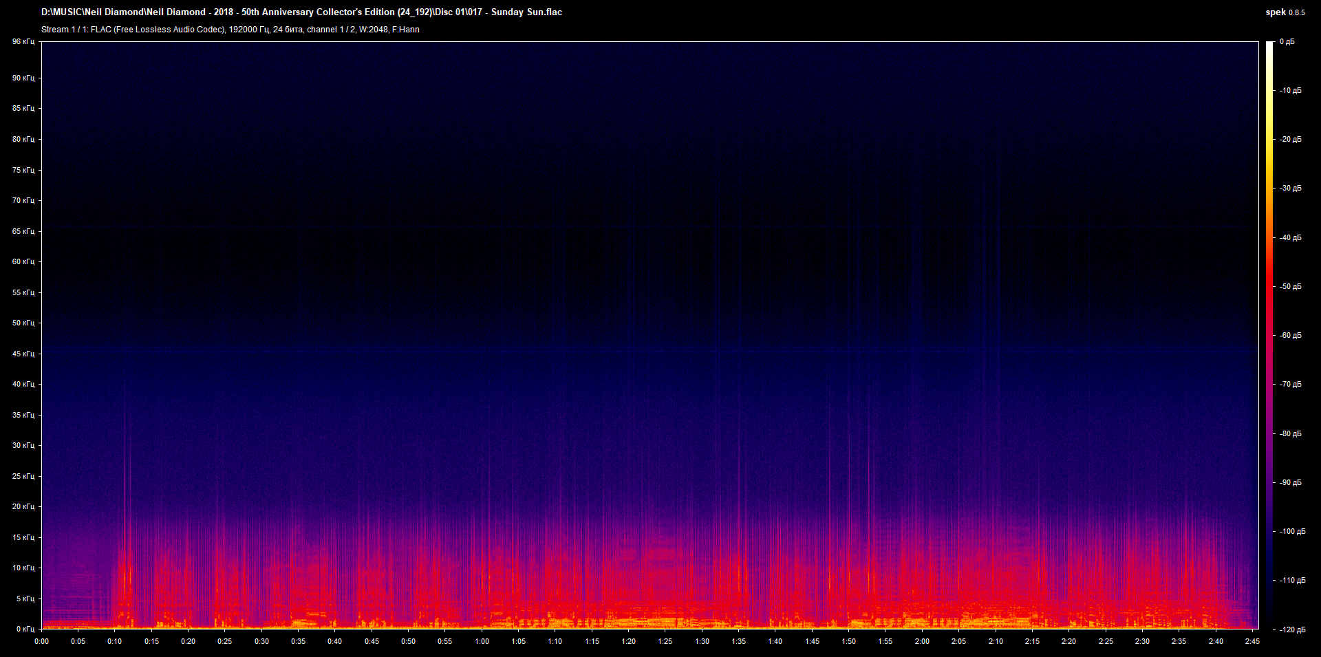1321x657 pixels.
Task: Click the W:2048 window size label
Action: [372, 30]
